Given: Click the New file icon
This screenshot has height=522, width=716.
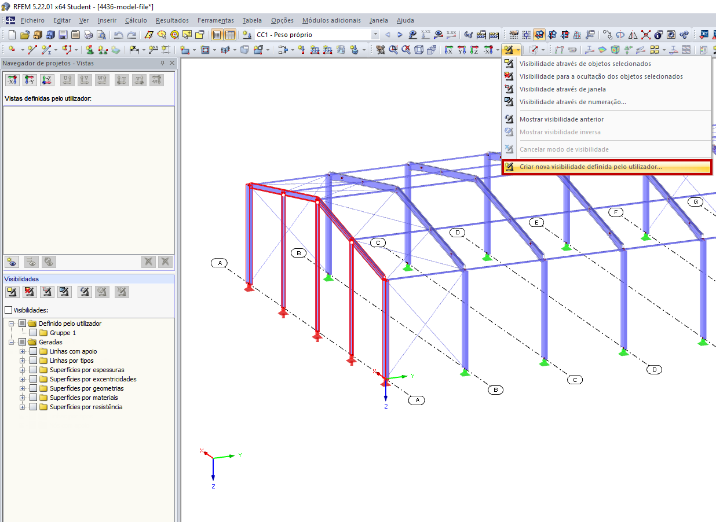Looking at the screenshot, I should (12, 35).
